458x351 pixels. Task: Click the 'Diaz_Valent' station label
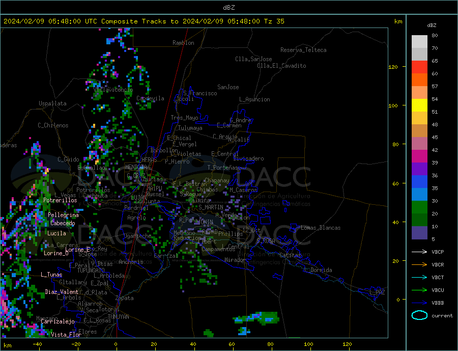[62, 292]
